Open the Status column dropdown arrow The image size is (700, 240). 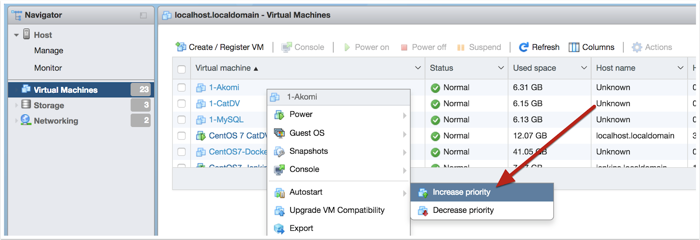tap(501, 68)
